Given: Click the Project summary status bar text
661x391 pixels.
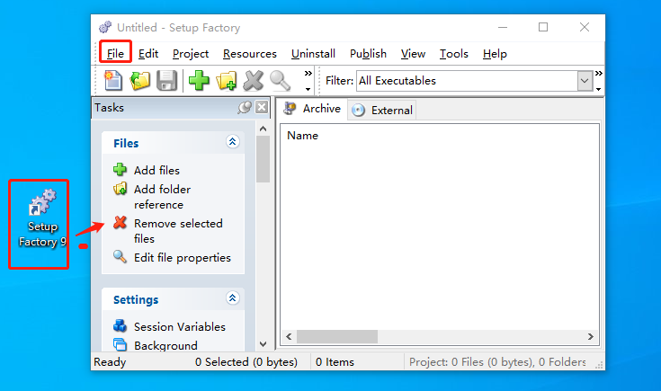Looking at the screenshot, I should coord(497,362).
